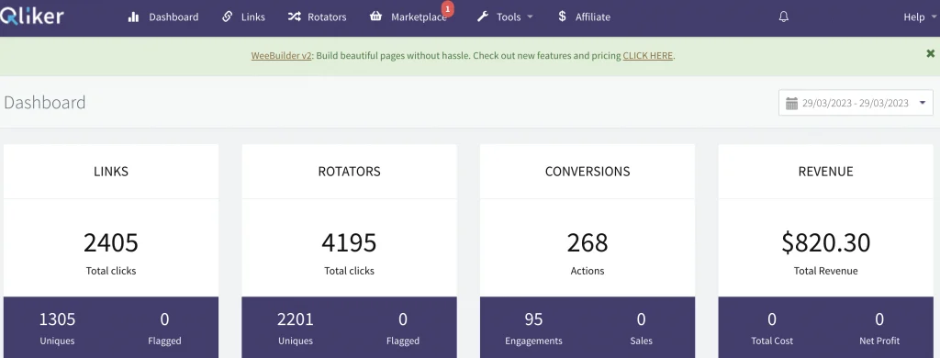Open the date range dropdown arrow
Image resolution: width=940 pixels, height=358 pixels.
(x=923, y=103)
